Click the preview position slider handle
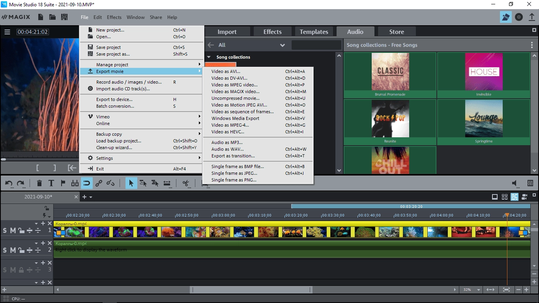Viewport: 539px width, 303px height. pos(4,159)
